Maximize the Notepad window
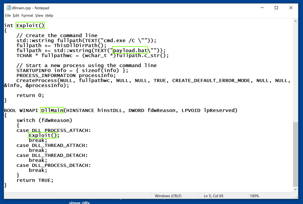 276,8
